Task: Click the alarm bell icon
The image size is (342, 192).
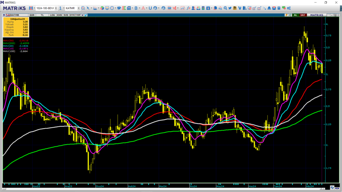Action: point(269,8)
